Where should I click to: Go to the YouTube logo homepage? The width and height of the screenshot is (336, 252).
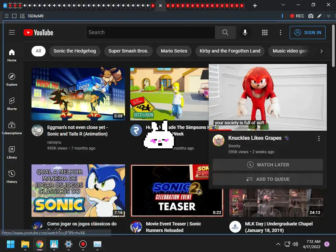point(38,32)
